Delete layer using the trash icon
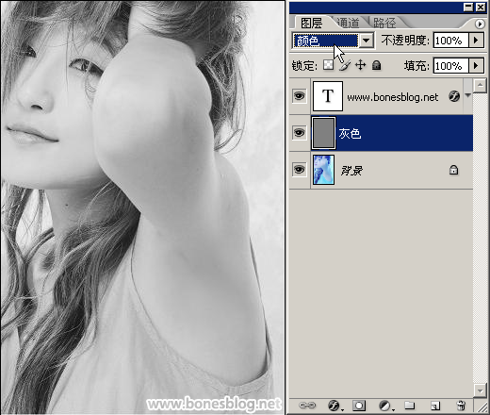Screen dimensions: 490x415 (461, 406)
